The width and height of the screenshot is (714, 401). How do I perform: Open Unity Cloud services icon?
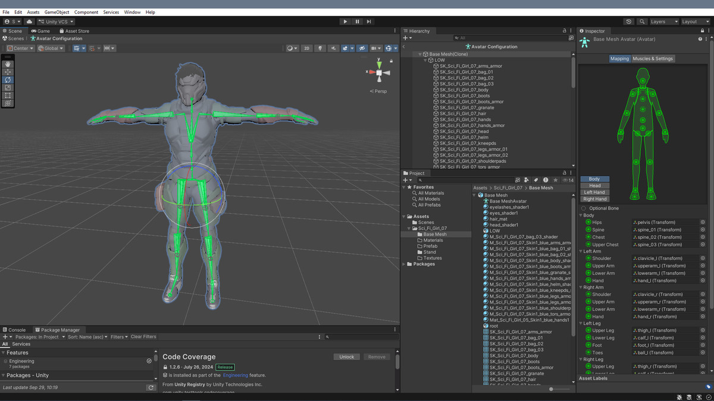pyautogui.click(x=29, y=21)
